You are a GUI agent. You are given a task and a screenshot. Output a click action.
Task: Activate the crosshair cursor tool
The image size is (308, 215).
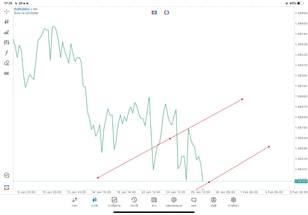[7, 11]
